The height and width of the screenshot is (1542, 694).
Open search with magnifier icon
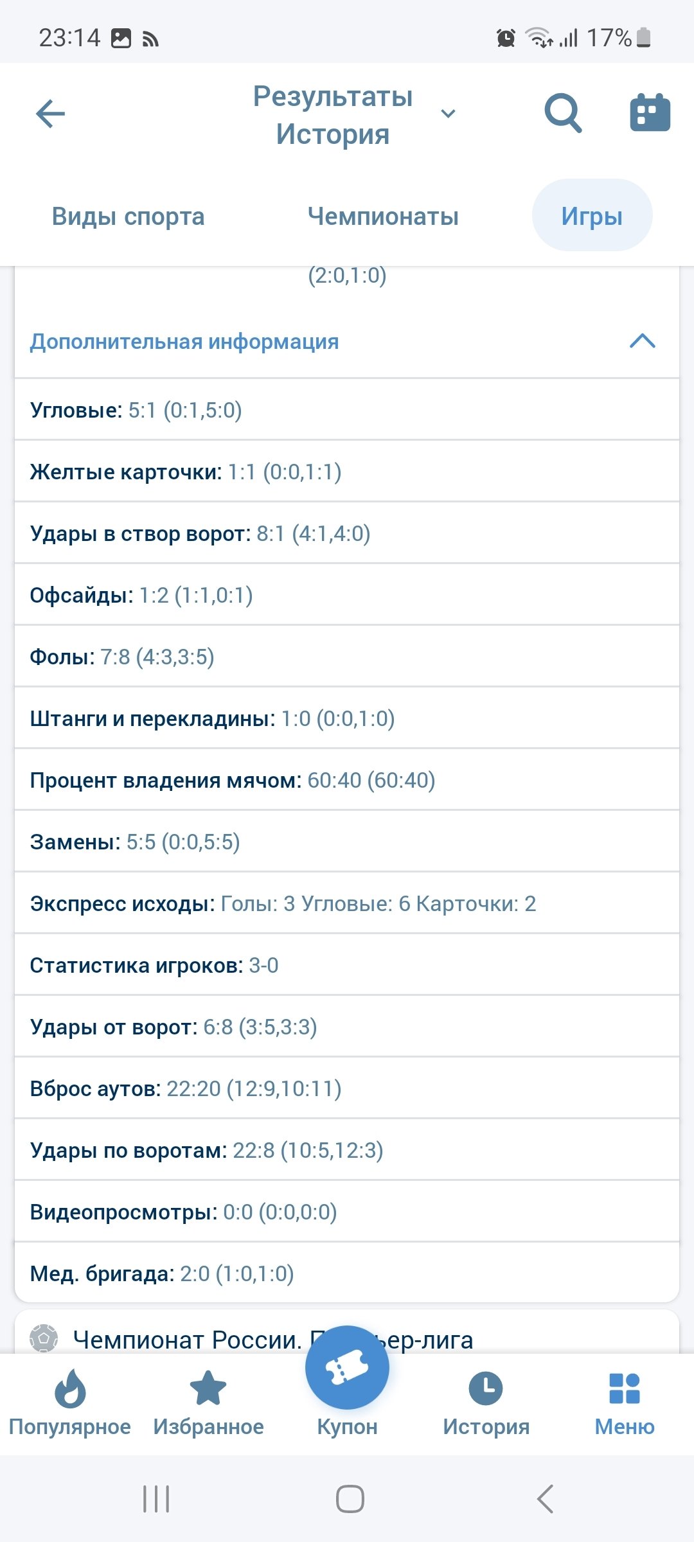pos(563,114)
